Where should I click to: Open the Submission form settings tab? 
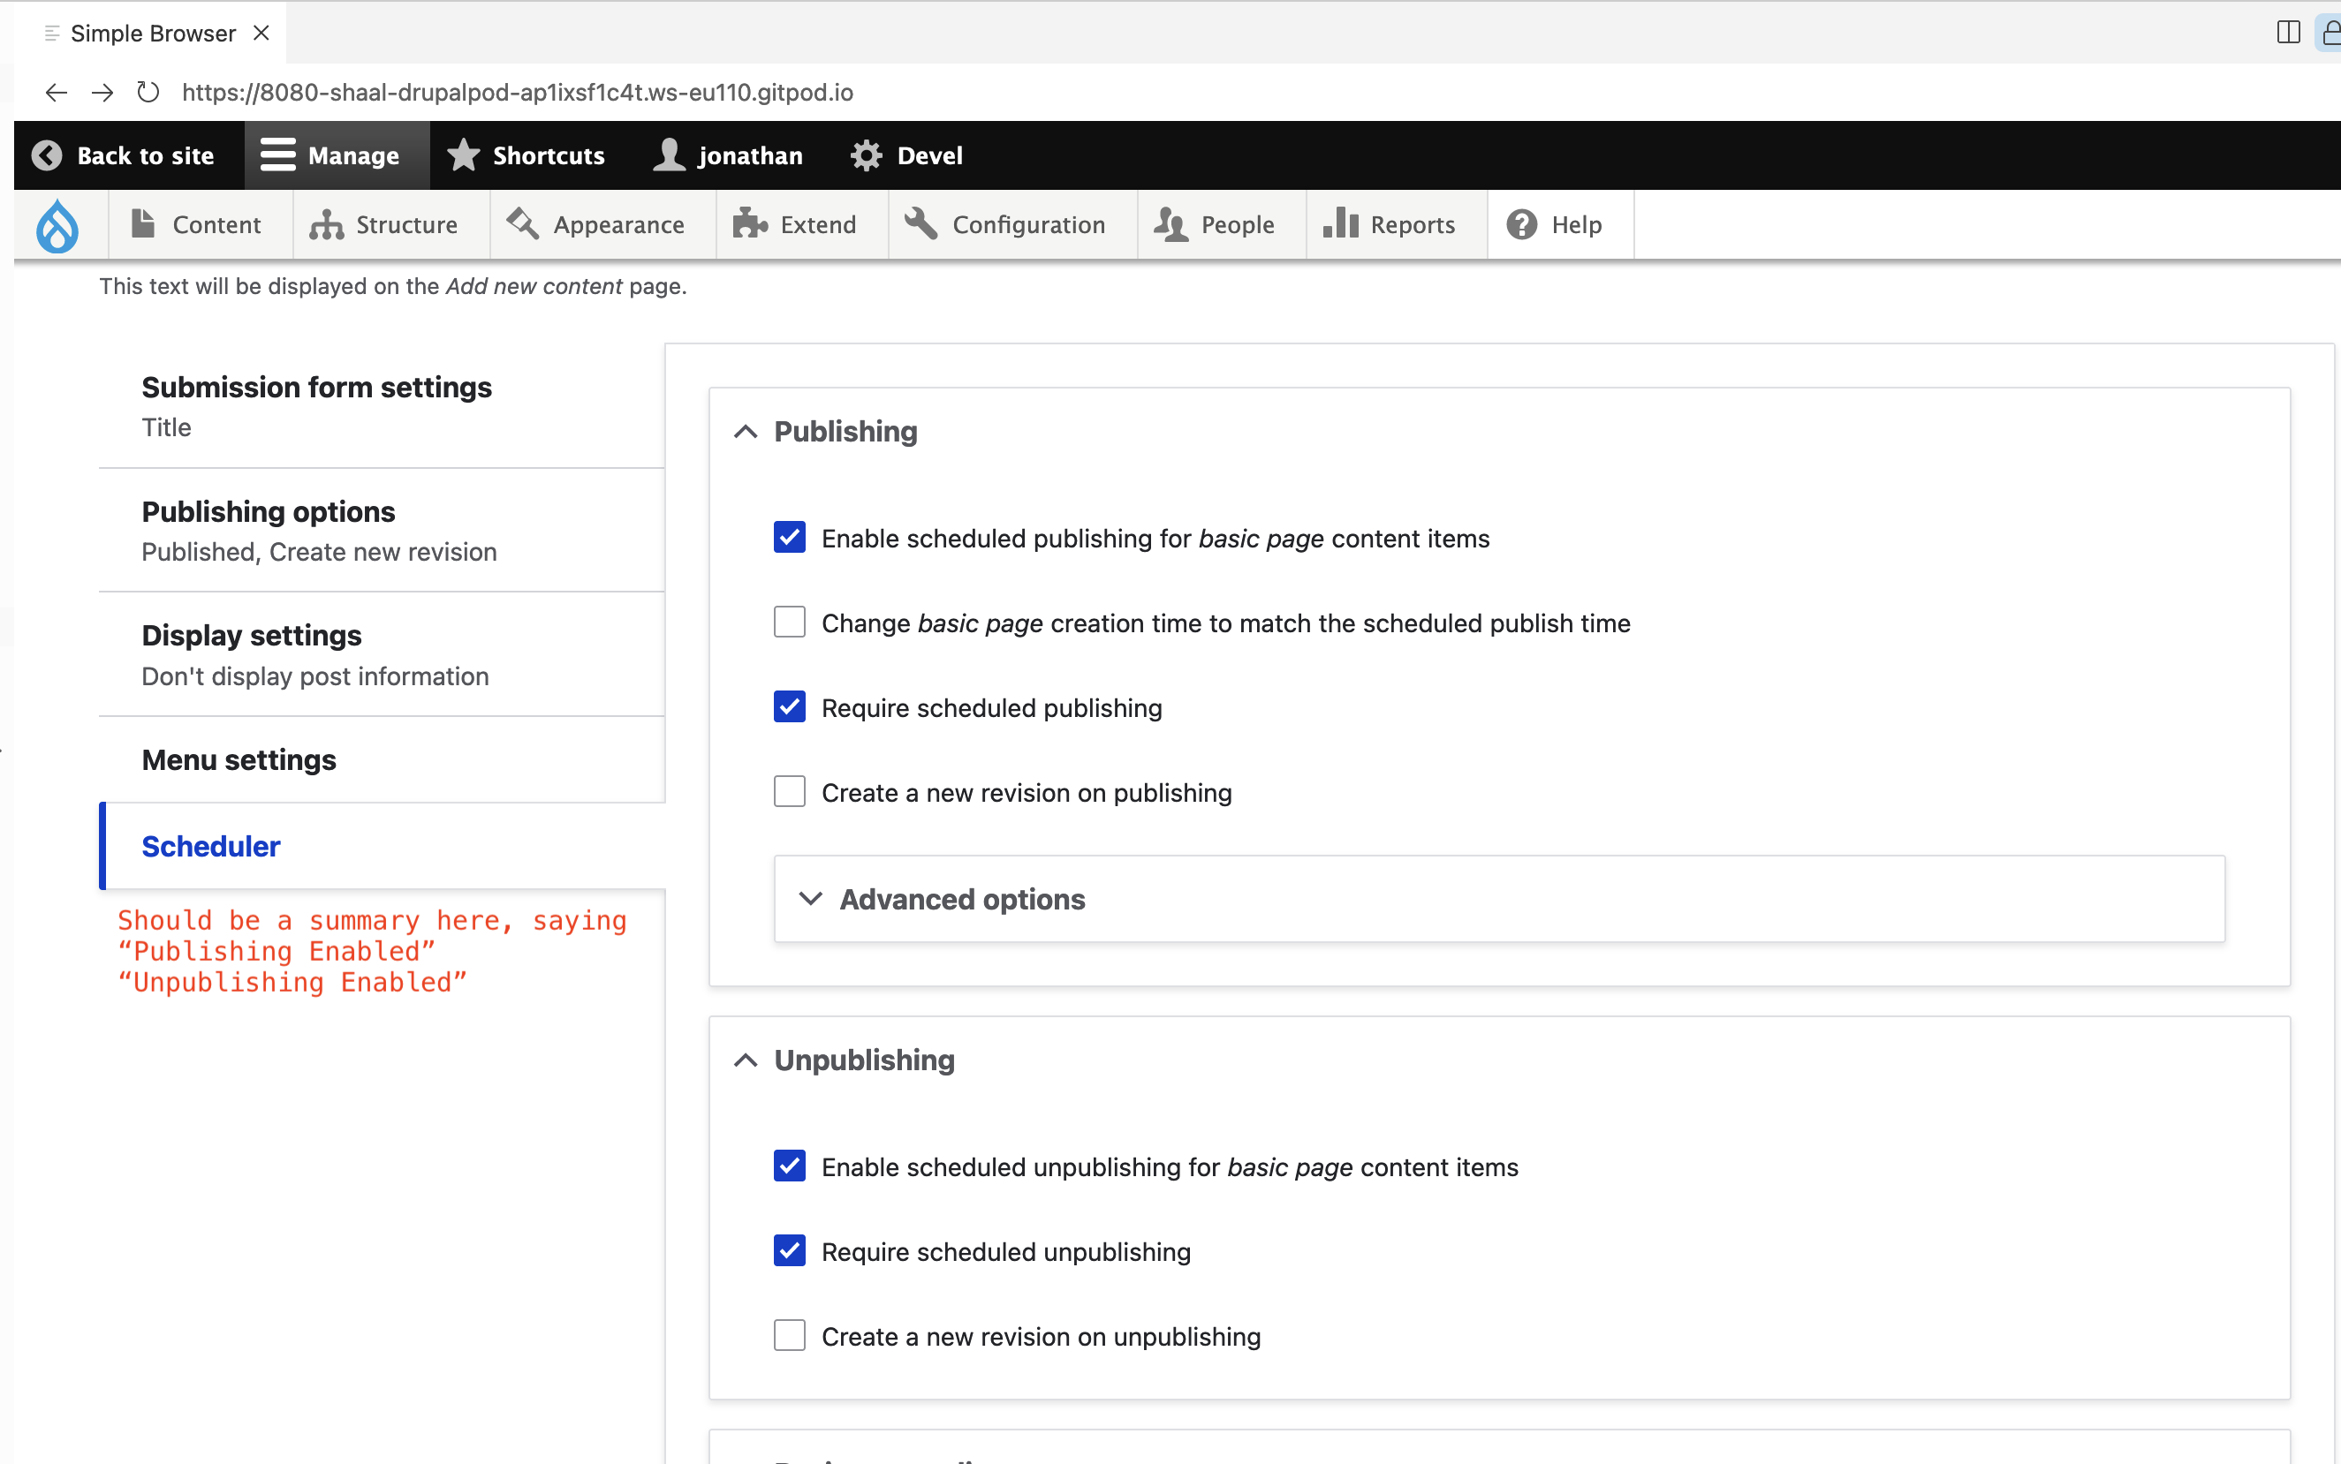317,388
